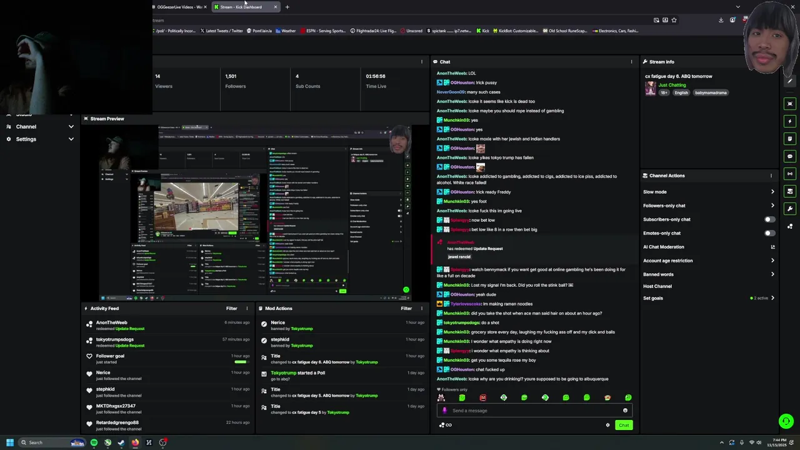This screenshot has height=450, width=800.
Task: Open Mod Actions Filter
Action: coord(406,308)
